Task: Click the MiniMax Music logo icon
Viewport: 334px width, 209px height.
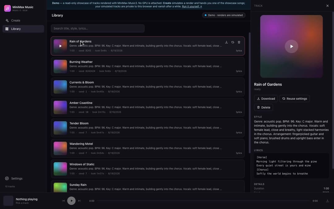Action: 7,8
